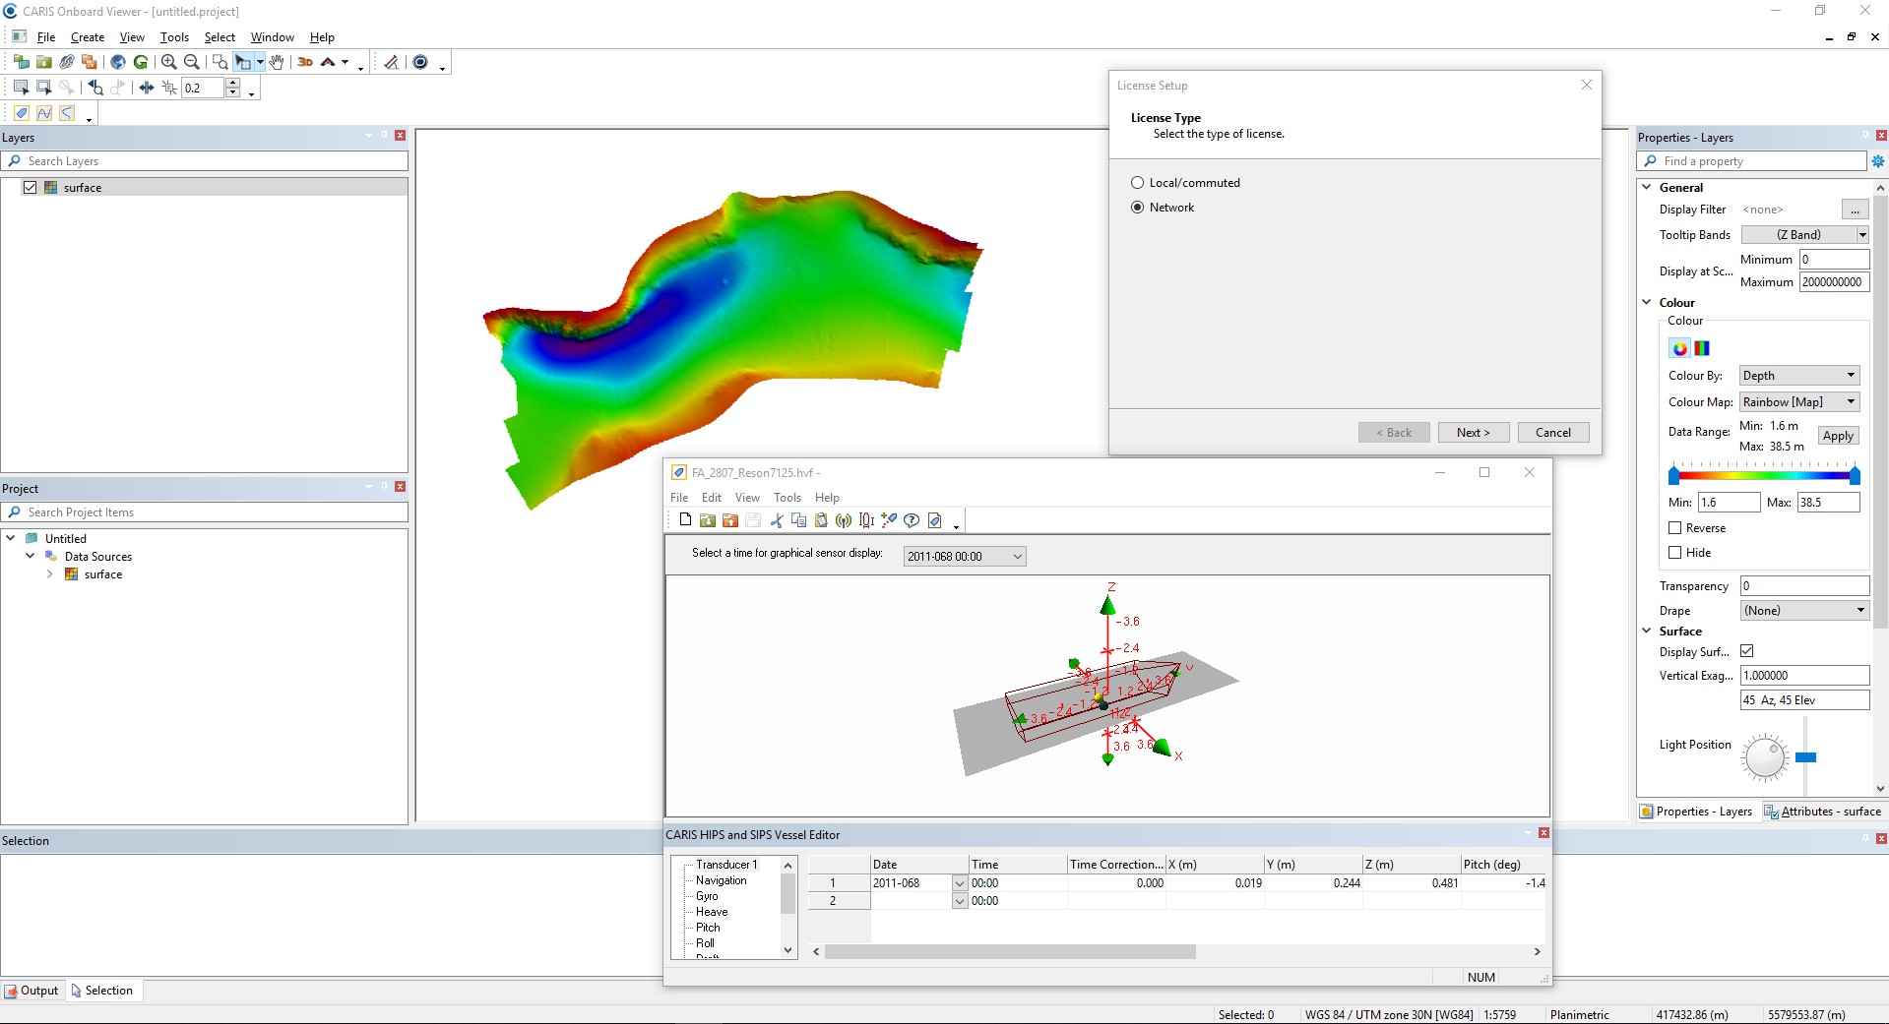Switch to the 3D view icon

tap(305, 62)
